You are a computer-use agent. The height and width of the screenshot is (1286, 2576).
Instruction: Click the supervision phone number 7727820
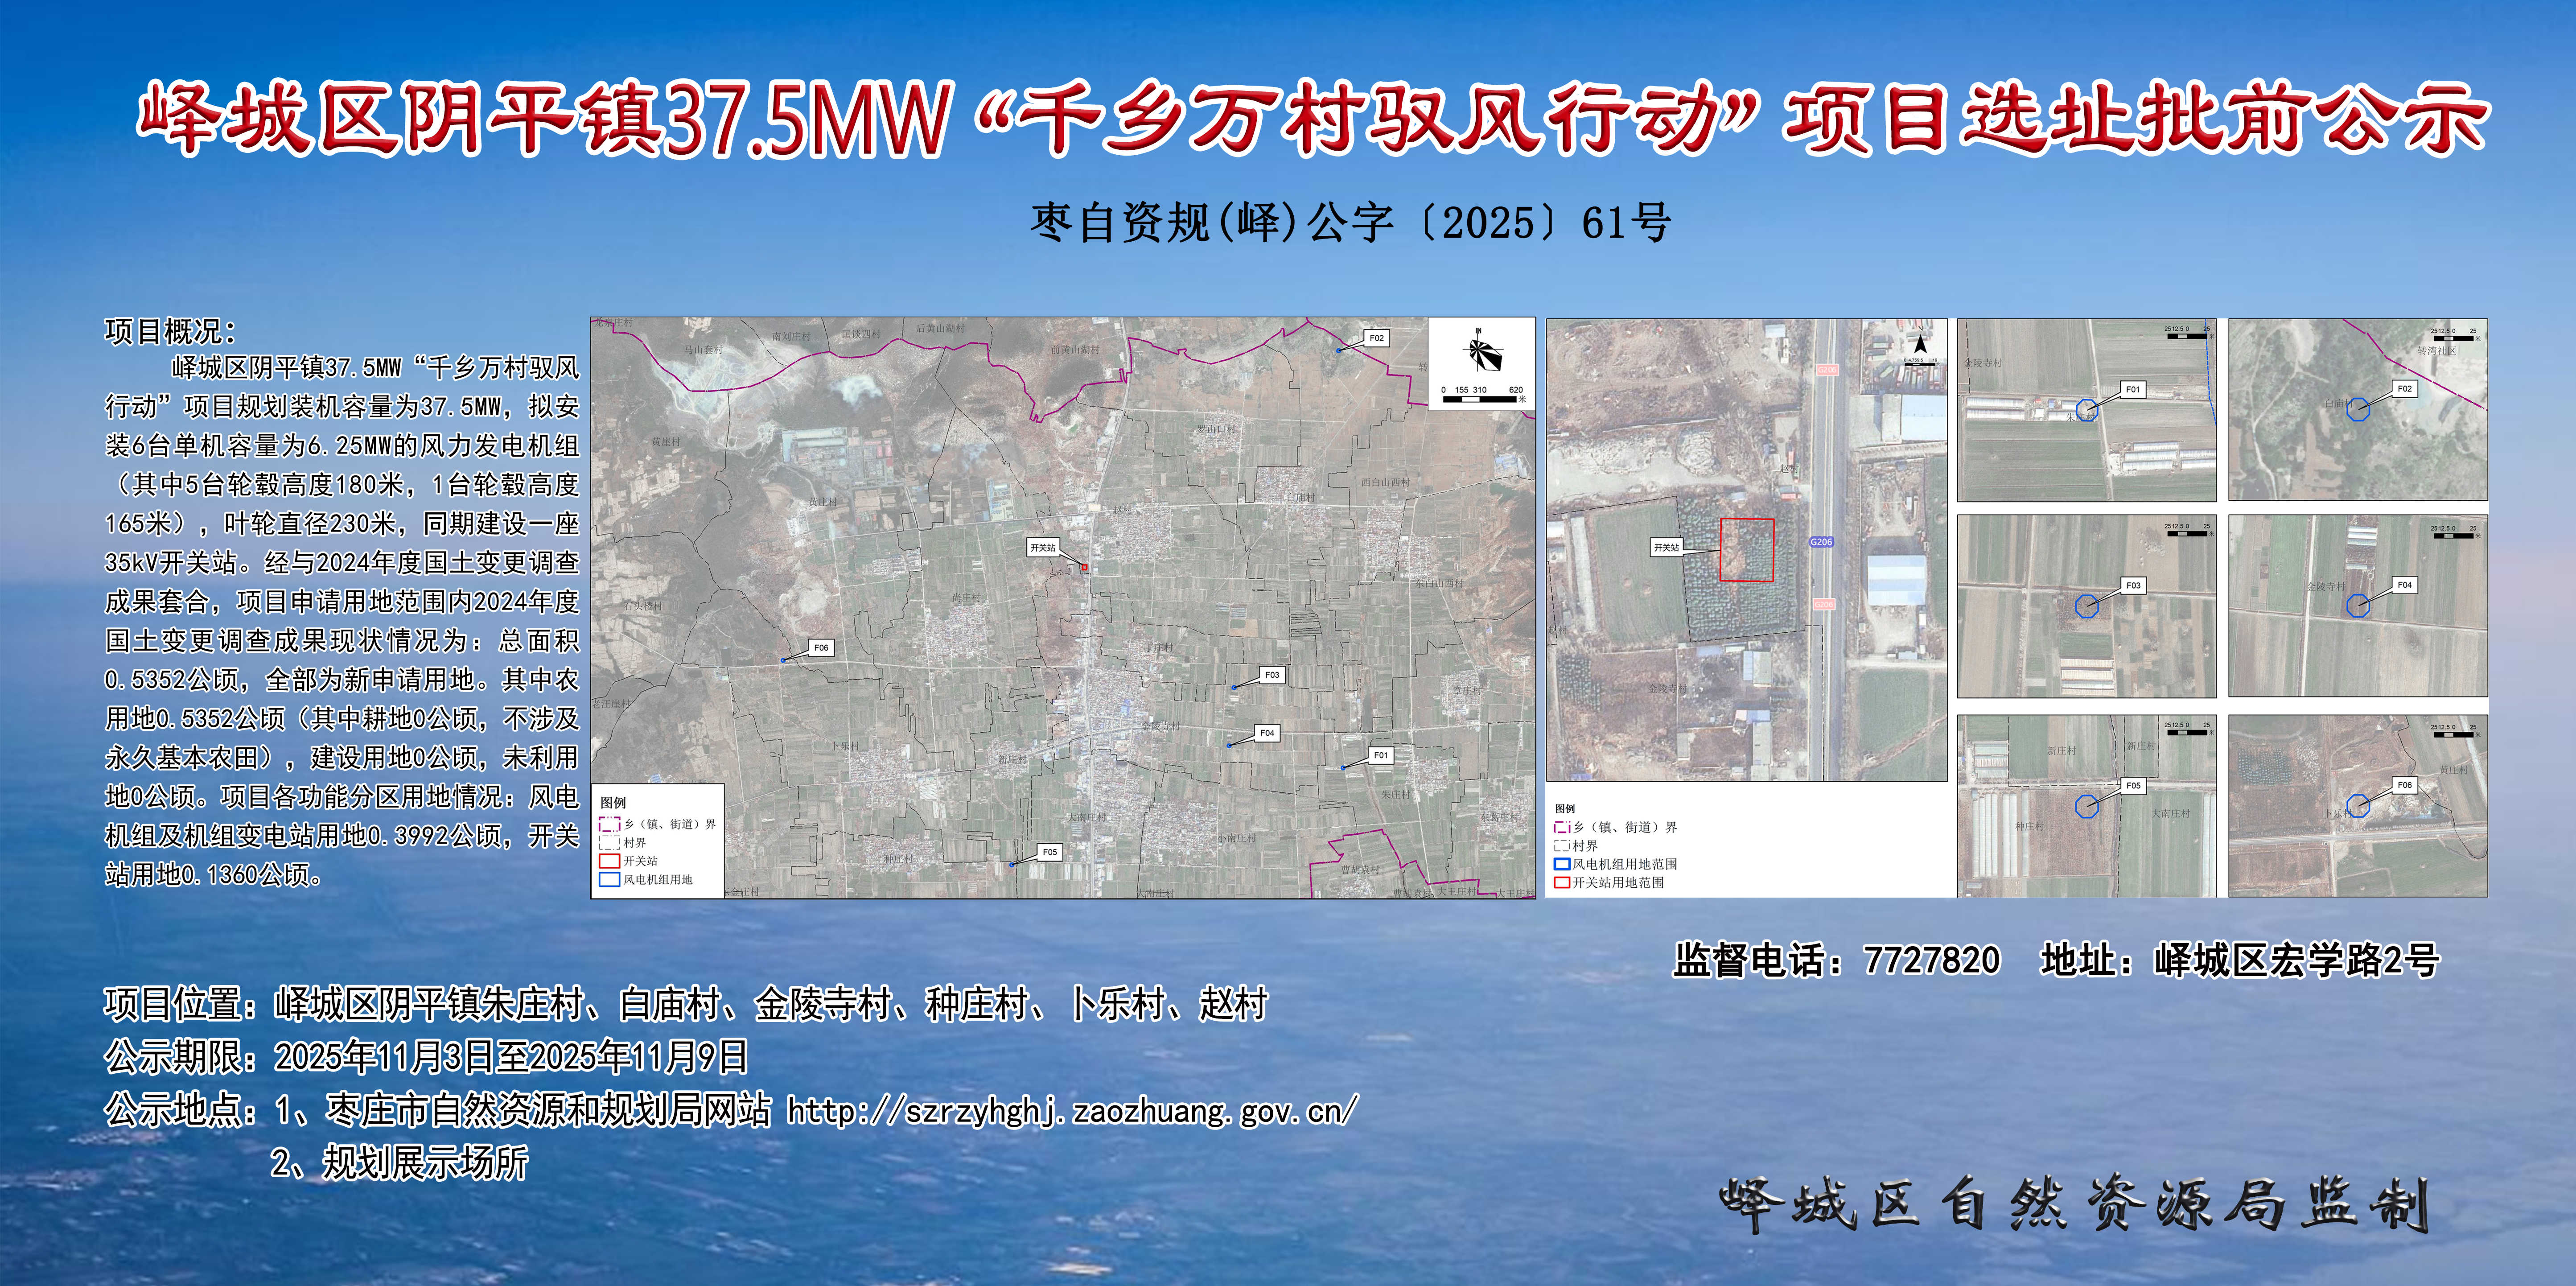click(x=1931, y=961)
